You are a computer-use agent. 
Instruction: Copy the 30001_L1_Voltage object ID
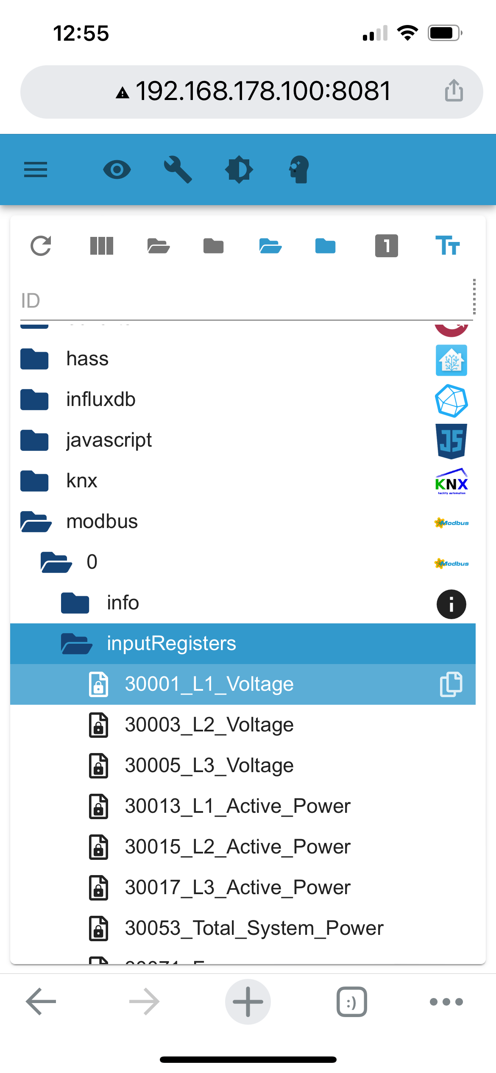[451, 684]
